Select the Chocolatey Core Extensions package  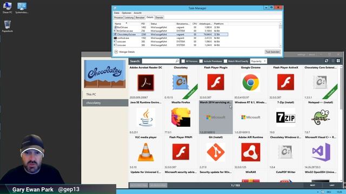pyautogui.click(x=321, y=82)
